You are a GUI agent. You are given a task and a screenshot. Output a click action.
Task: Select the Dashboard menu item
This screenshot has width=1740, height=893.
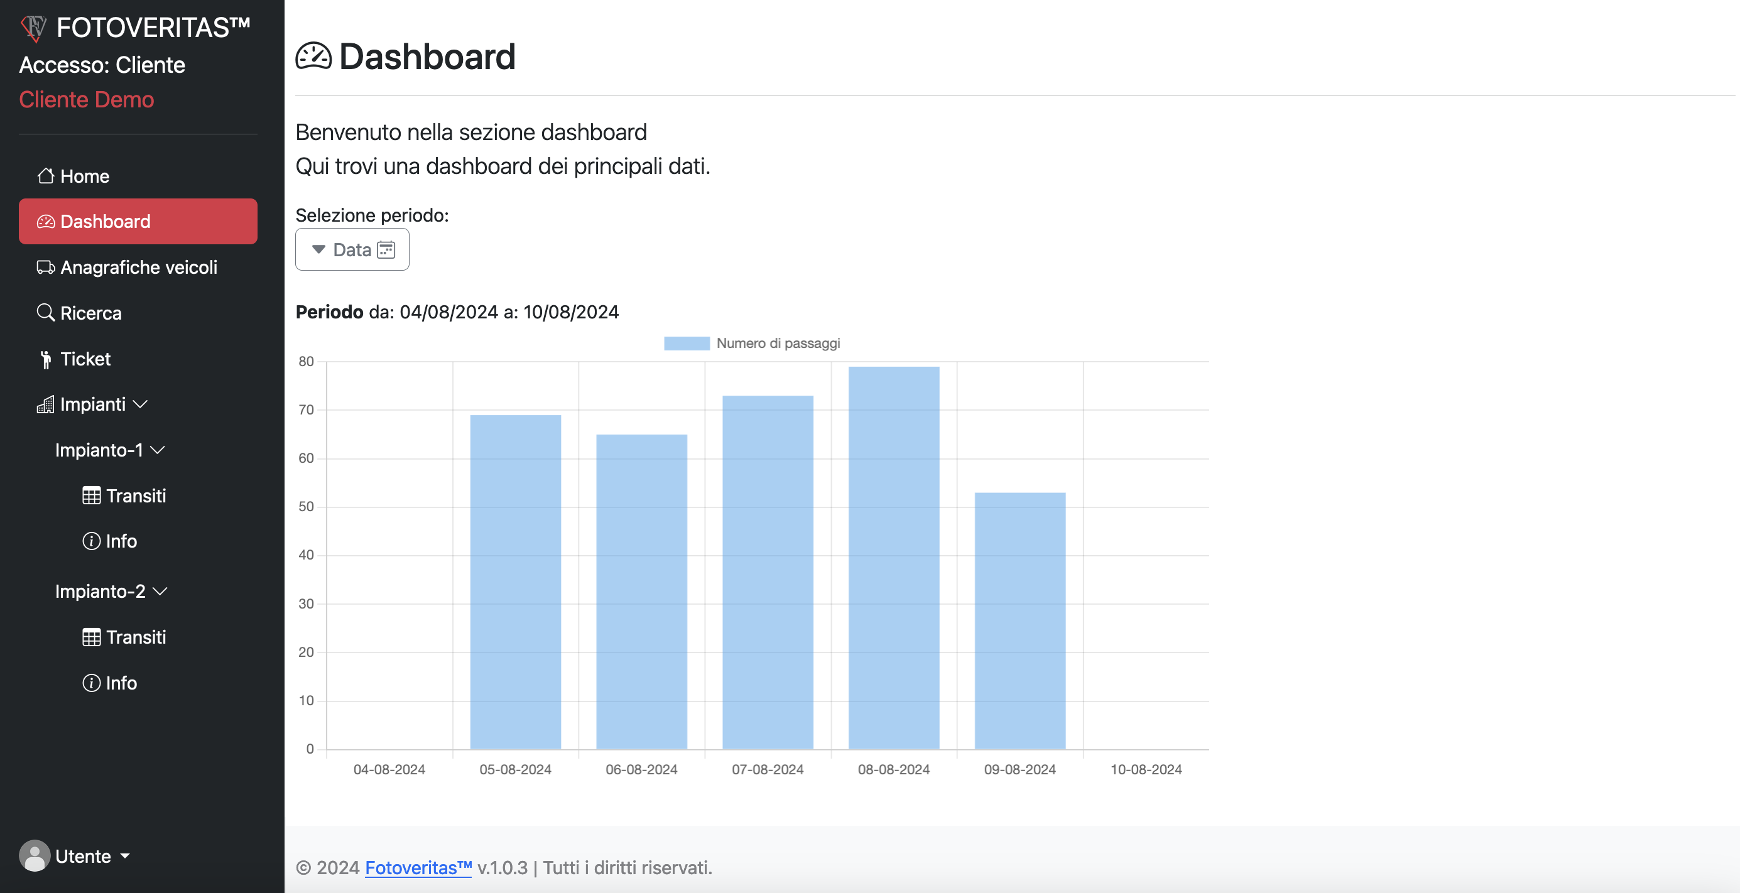(x=138, y=222)
